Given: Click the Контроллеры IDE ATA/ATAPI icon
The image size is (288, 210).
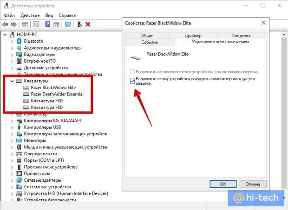Looking at the screenshot, I should pyautogui.click(x=19, y=121).
